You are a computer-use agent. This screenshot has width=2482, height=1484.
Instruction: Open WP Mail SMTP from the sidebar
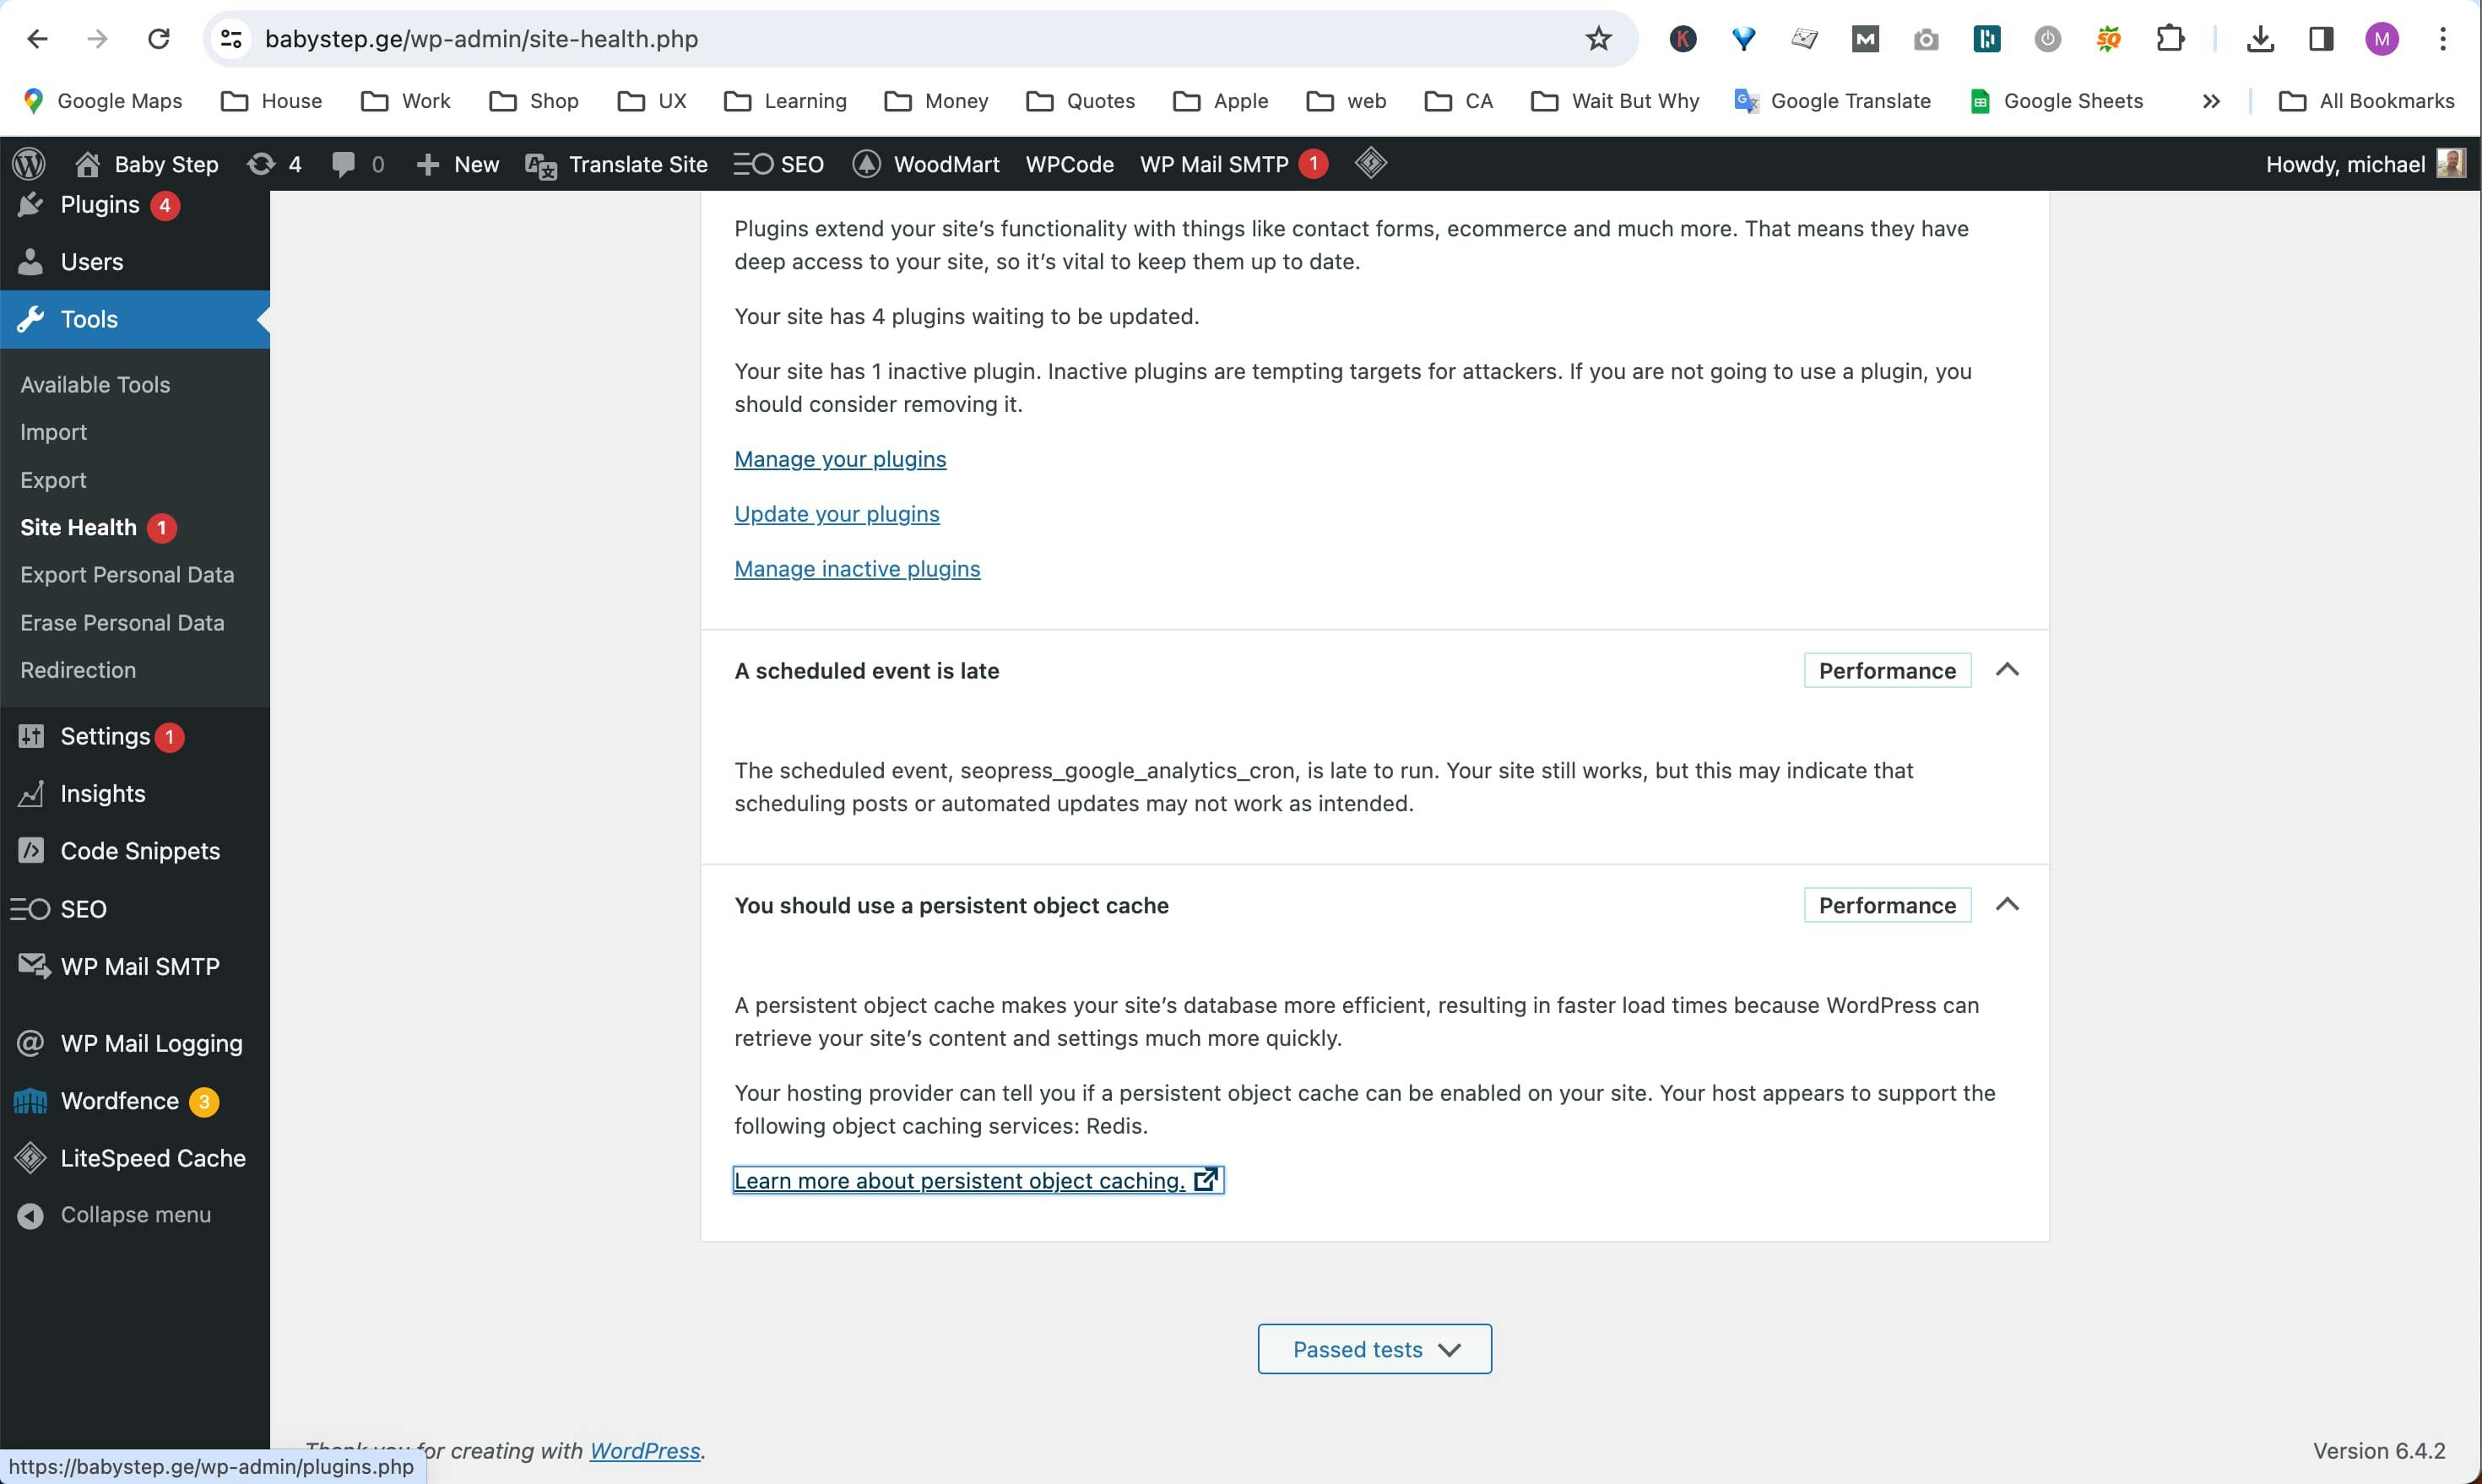click(31, 965)
